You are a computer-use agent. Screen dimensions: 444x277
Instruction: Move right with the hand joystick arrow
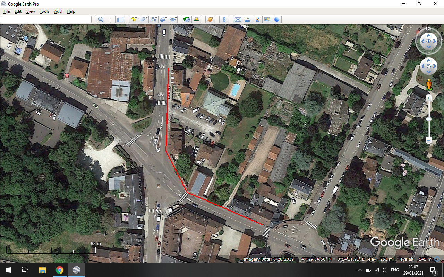point(435,66)
